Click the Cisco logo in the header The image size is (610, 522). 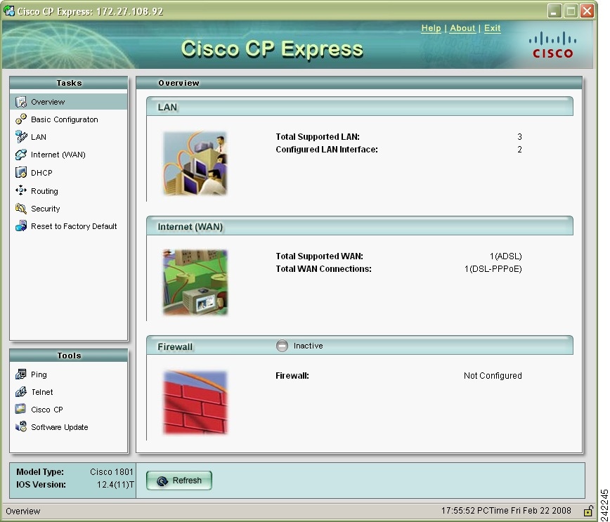point(553,46)
